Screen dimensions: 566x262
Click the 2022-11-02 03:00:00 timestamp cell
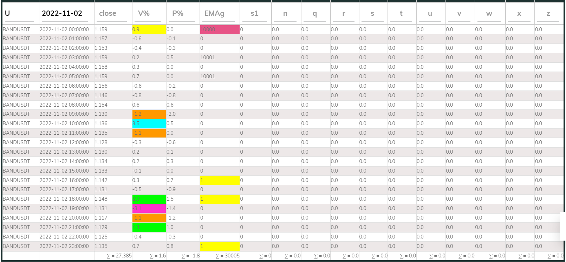[x=67, y=58]
